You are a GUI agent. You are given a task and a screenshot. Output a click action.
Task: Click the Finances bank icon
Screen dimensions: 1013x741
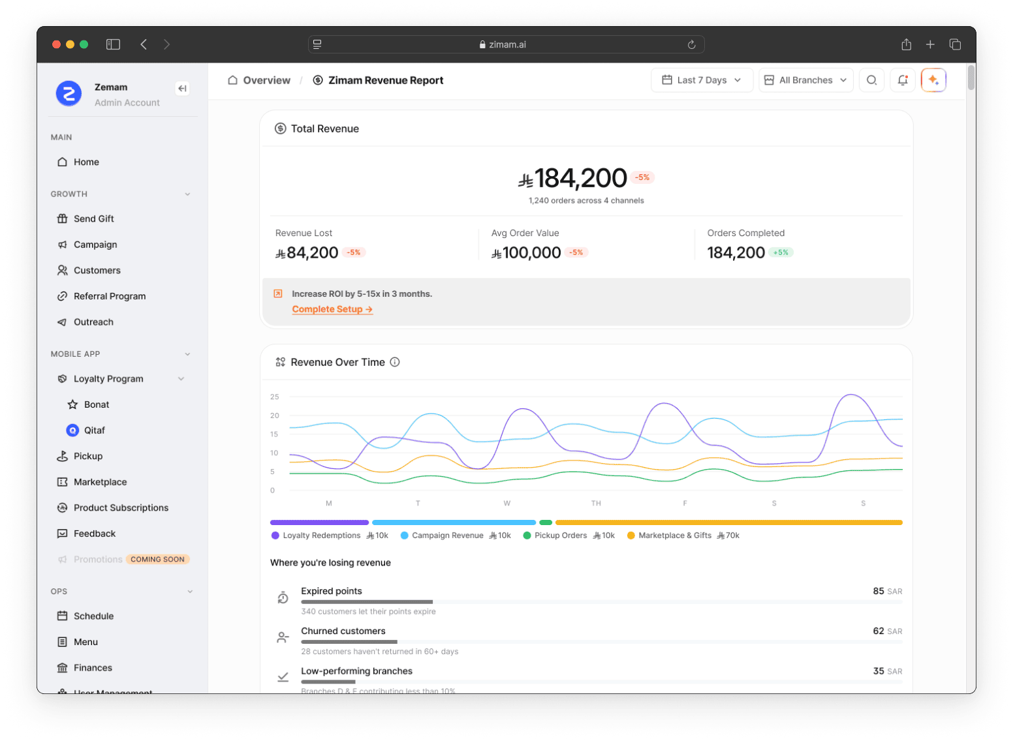click(x=63, y=668)
